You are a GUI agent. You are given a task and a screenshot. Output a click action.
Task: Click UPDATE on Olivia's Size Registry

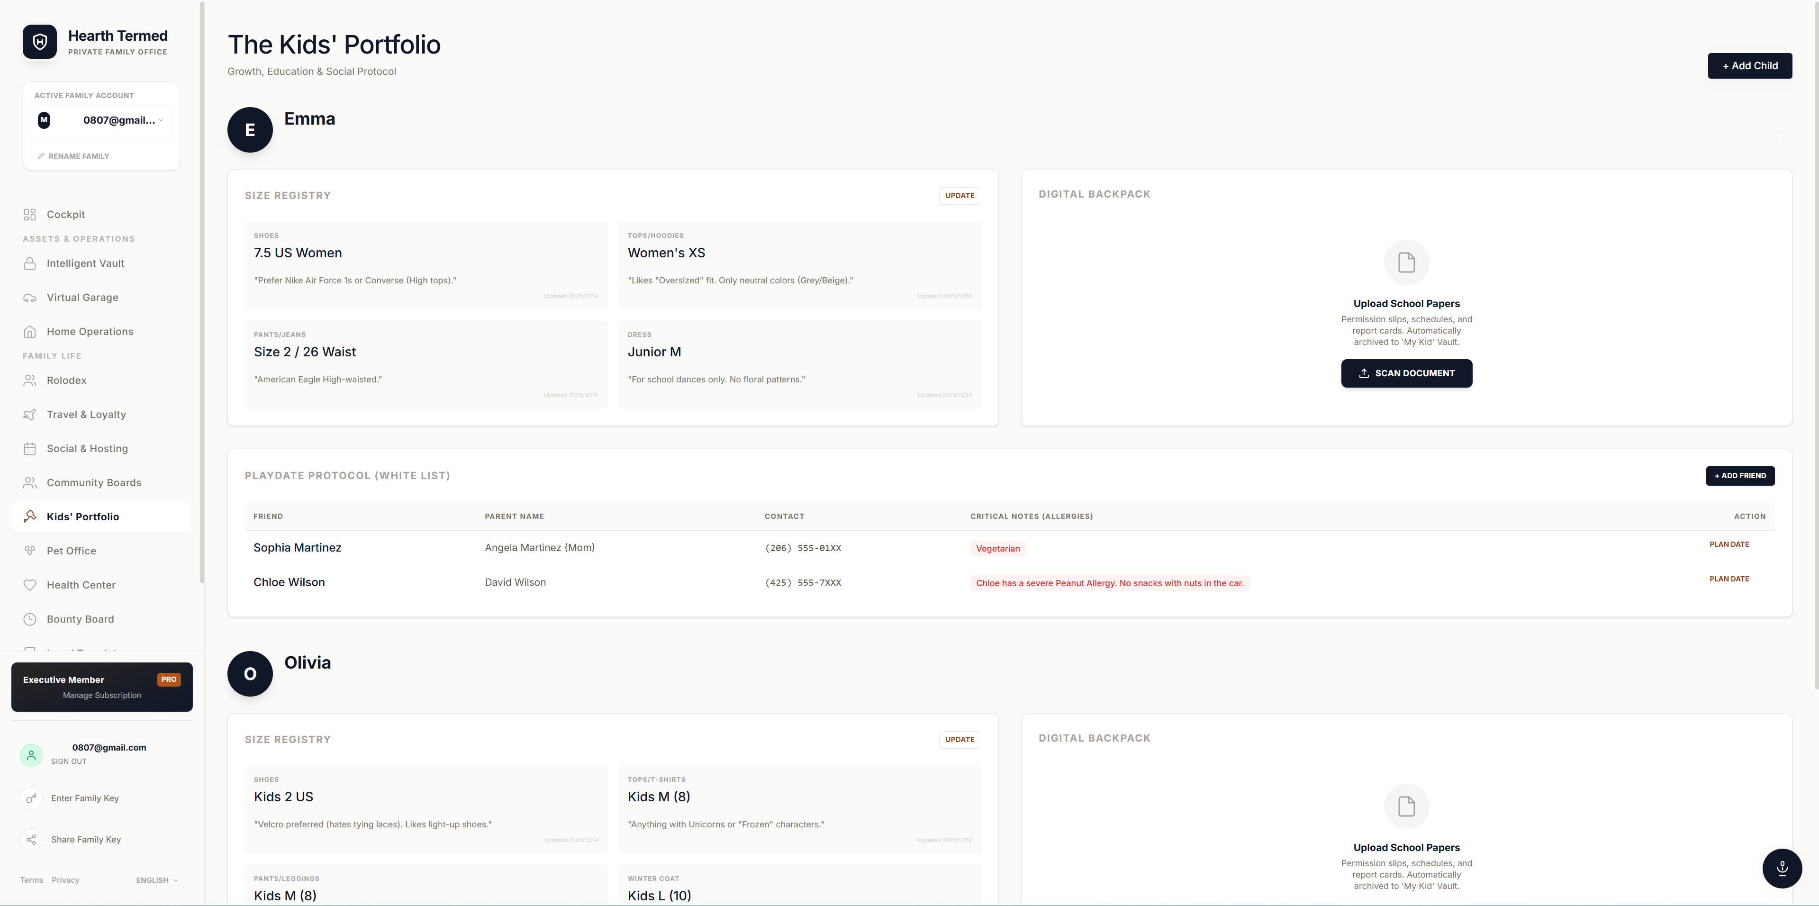[959, 739]
